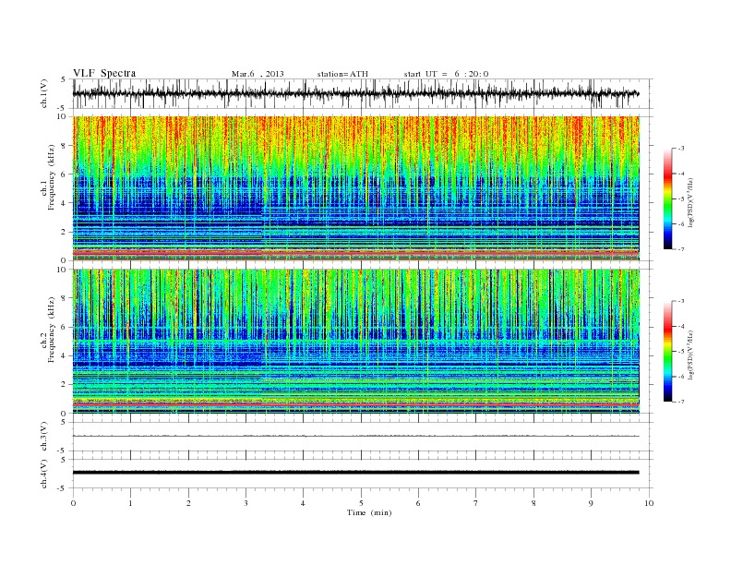Click the ch.4 thick waveform band
The width and height of the screenshot is (731, 565).
click(355, 473)
